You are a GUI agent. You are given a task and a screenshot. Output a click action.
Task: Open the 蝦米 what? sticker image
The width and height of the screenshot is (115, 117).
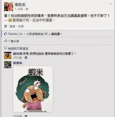point(33,89)
